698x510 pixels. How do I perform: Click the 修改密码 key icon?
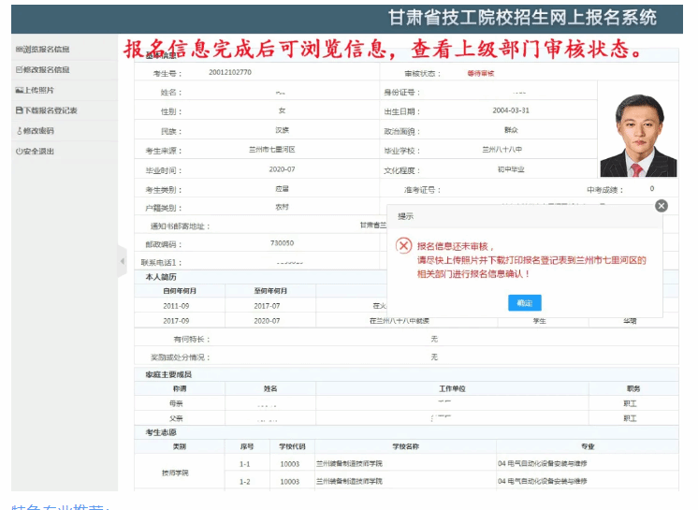click(18, 131)
